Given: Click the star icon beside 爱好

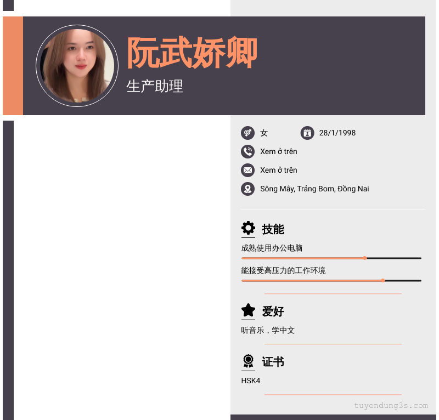Looking at the screenshot, I should (248, 310).
